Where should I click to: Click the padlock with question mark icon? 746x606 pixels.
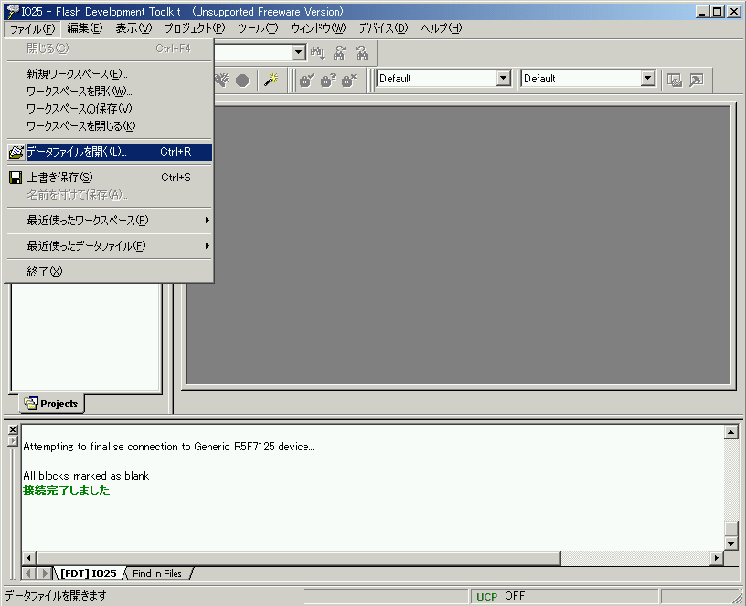328,80
